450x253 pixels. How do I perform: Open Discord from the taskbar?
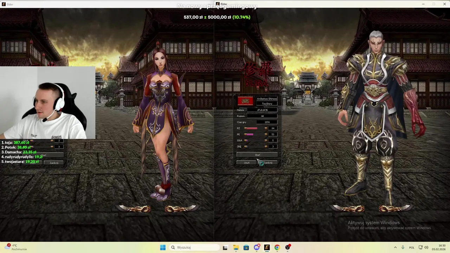click(x=257, y=247)
